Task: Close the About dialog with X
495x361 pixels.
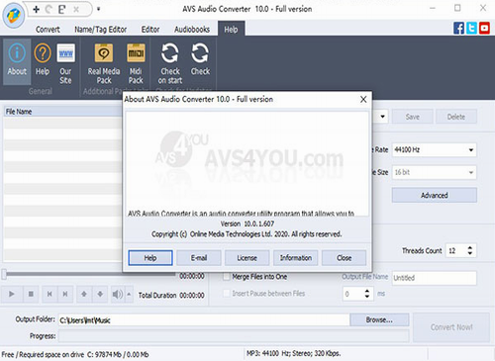Action: 363,99
